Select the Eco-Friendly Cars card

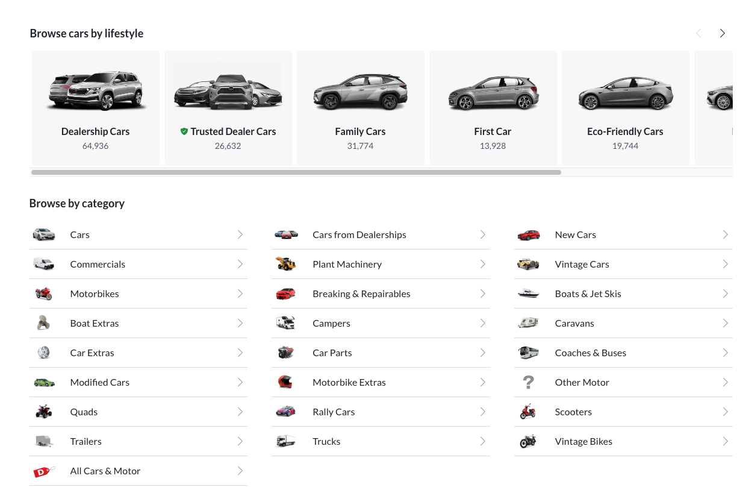(625, 107)
